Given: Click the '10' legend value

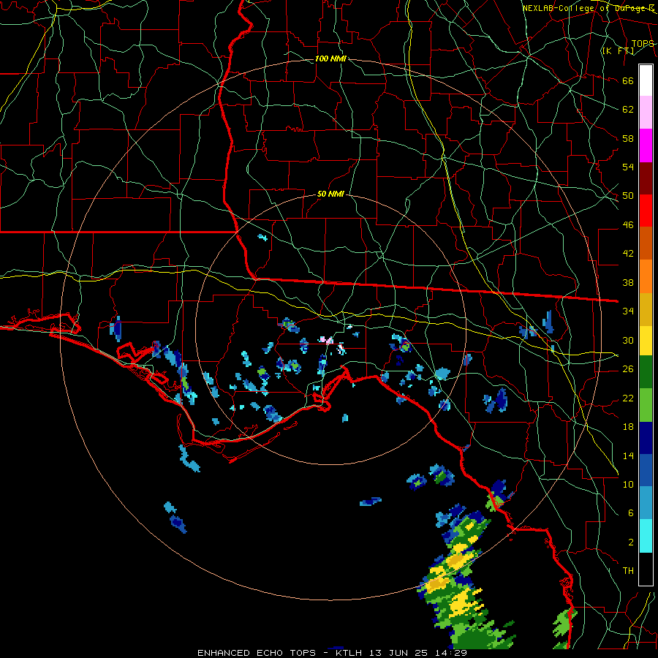Looking at the screenshot, I should pos(628,484).
